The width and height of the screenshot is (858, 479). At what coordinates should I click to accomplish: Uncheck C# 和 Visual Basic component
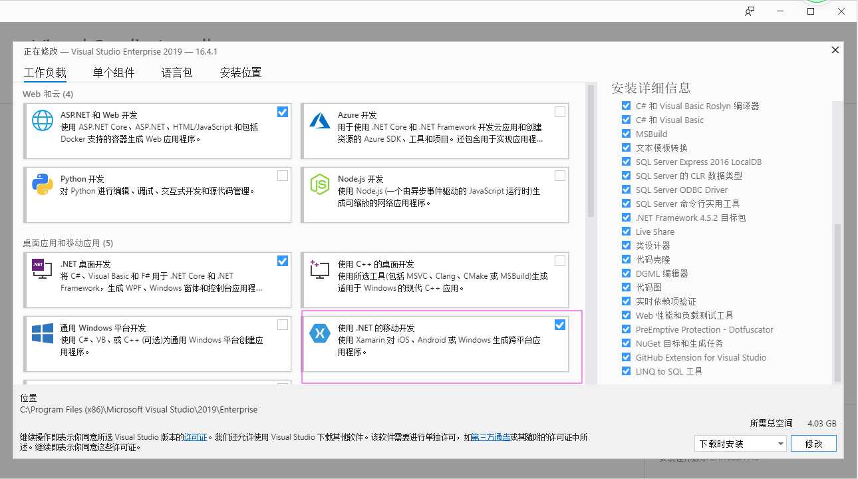pos(626,120)
